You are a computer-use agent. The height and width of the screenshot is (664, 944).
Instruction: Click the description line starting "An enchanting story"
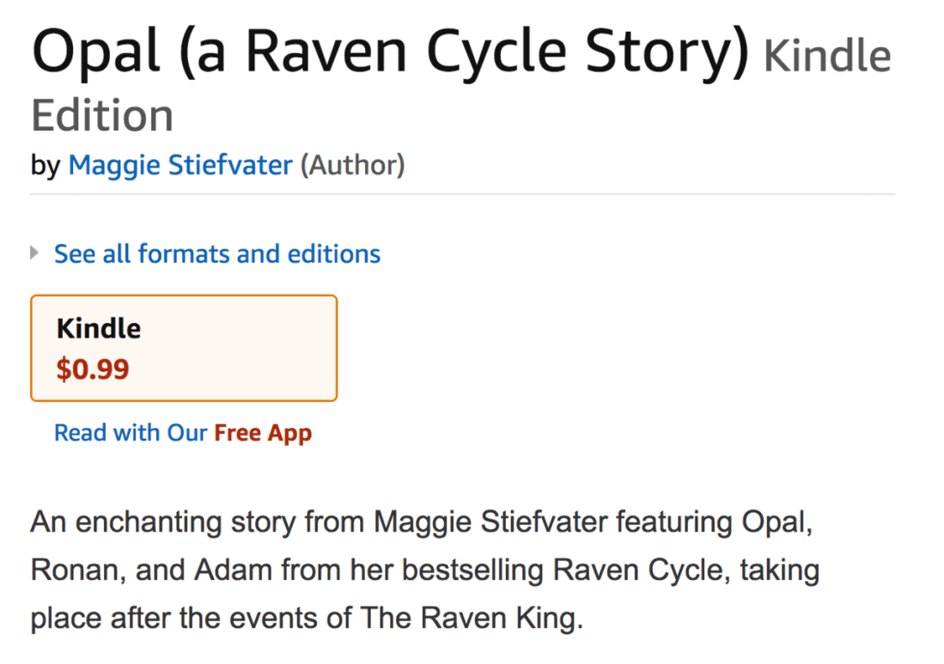pos(421,521)
